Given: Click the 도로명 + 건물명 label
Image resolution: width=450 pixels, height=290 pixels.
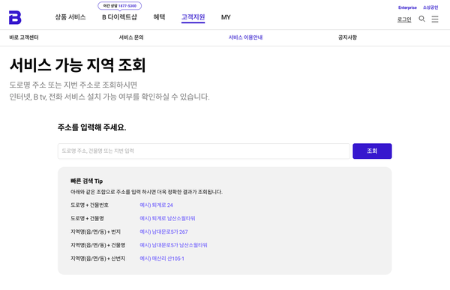Looking at the screenshot, I should [x=87, y=218].
